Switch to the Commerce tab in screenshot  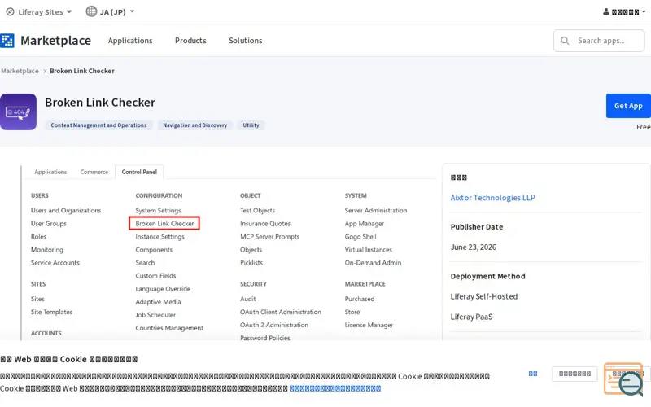[x=94, y=172]
